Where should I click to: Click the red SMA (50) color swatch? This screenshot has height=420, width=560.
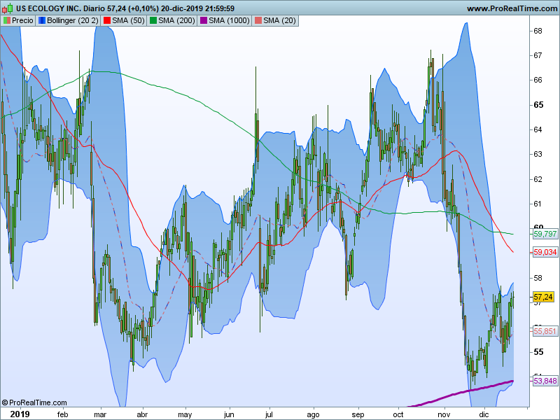pyautogui.click(x=107, y=21)
